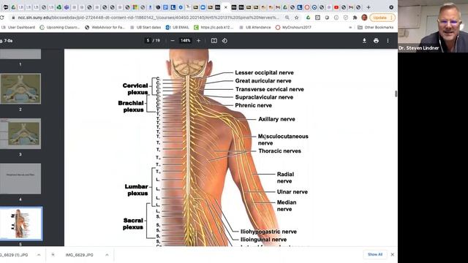Close the active PDF tab
Image resolution: width=468 pixels, height=263 pixels.
point(226,7)
